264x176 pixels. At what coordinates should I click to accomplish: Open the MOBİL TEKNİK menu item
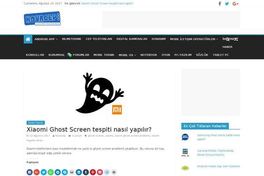[x=104, y=55]
